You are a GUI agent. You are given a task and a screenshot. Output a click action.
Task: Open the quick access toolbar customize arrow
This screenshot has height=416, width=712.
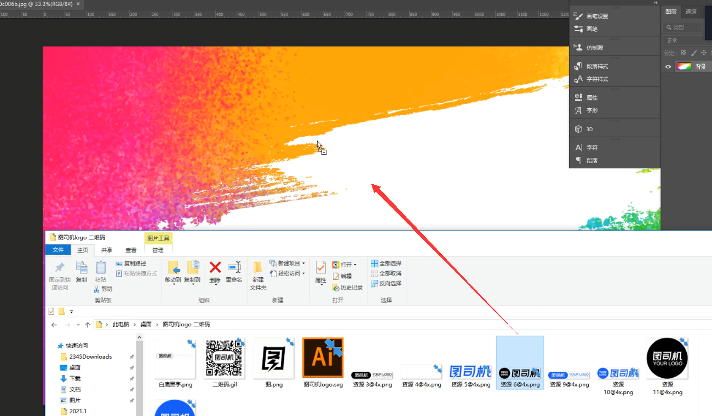(72, 312)
